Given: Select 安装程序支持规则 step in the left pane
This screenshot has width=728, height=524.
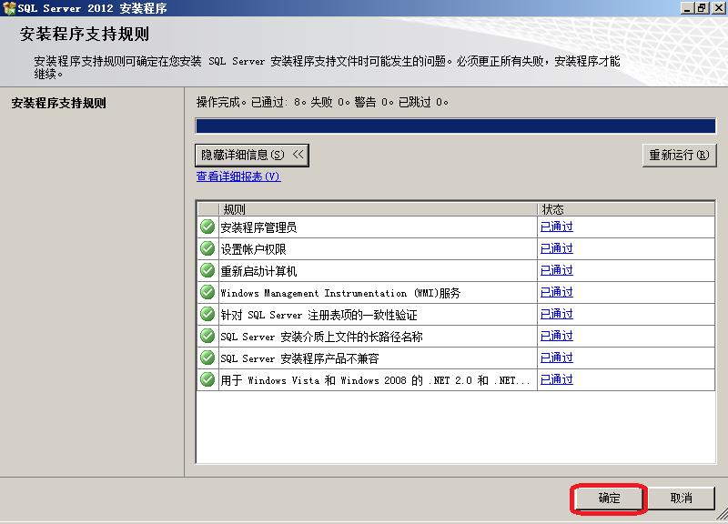Looking at the screenshot, I should tap(58, 104).
